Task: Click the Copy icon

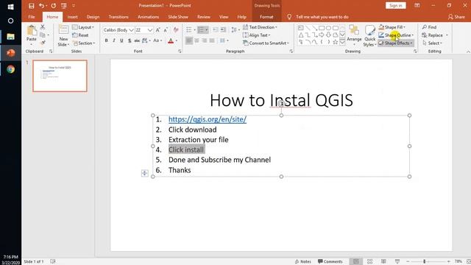Action: coord(43,35)
